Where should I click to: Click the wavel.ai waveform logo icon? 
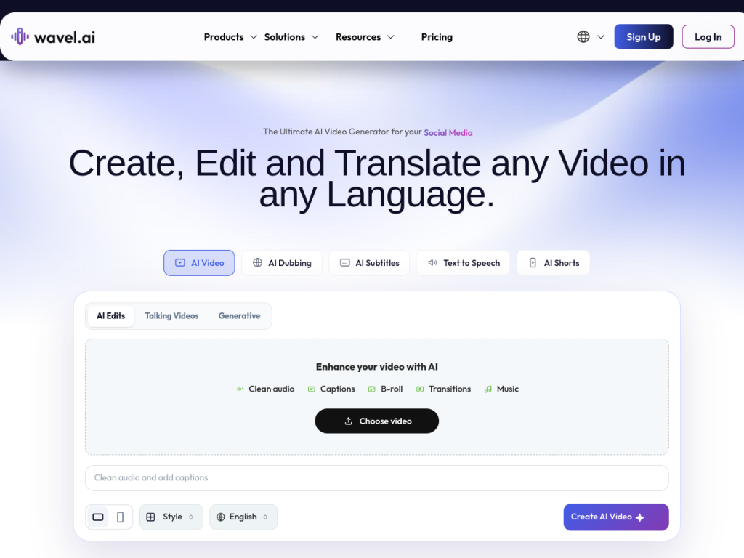click(20, 36)
